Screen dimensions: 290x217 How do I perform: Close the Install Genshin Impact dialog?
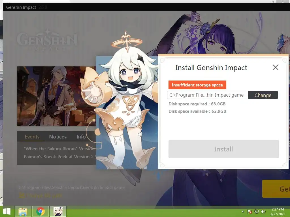tap(275, 67)
